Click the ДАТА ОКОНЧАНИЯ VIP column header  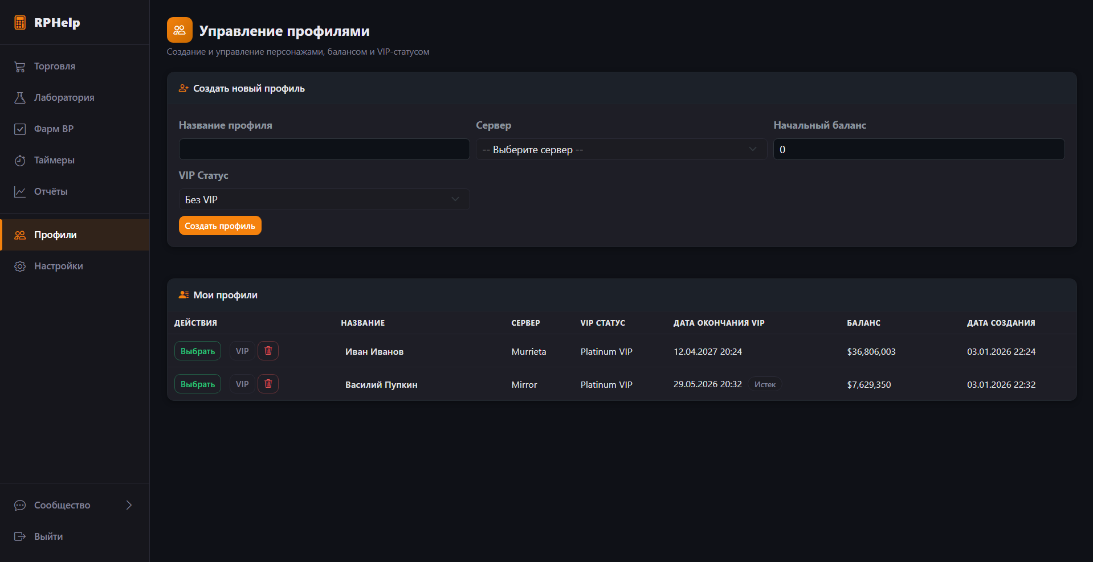pyautogui.click(x=719, y=323)
